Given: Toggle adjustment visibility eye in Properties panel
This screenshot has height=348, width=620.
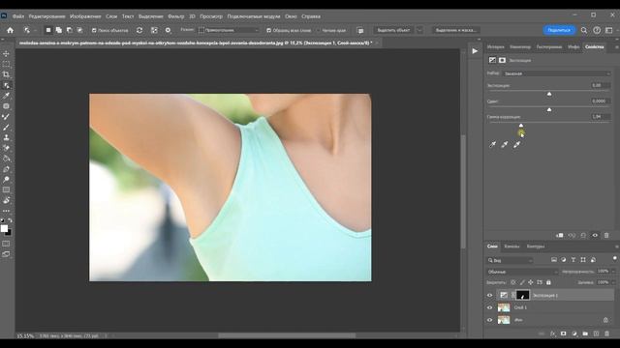Looking at the screenshot, I should [x=595, y=236].
